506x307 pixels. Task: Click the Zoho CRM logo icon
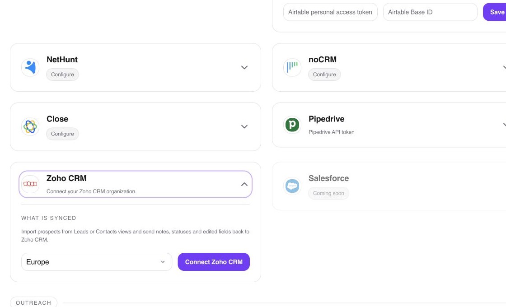click(x=30, y=184)
